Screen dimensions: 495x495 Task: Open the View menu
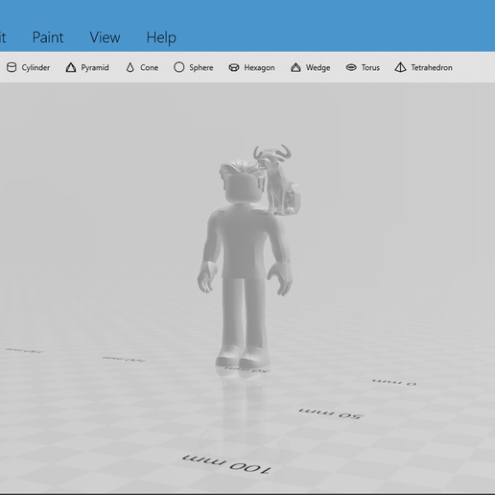(x=105, y=37)
